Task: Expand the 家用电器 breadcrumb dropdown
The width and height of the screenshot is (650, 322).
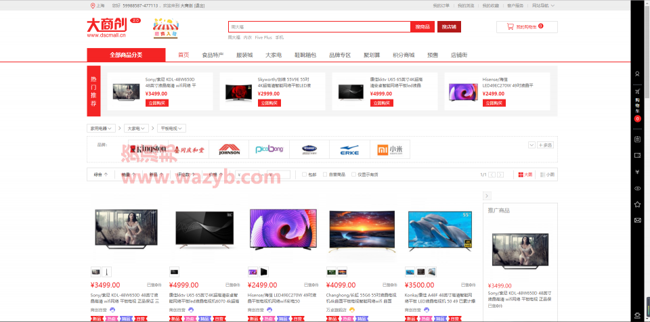Action: click(x=100, y=129)
